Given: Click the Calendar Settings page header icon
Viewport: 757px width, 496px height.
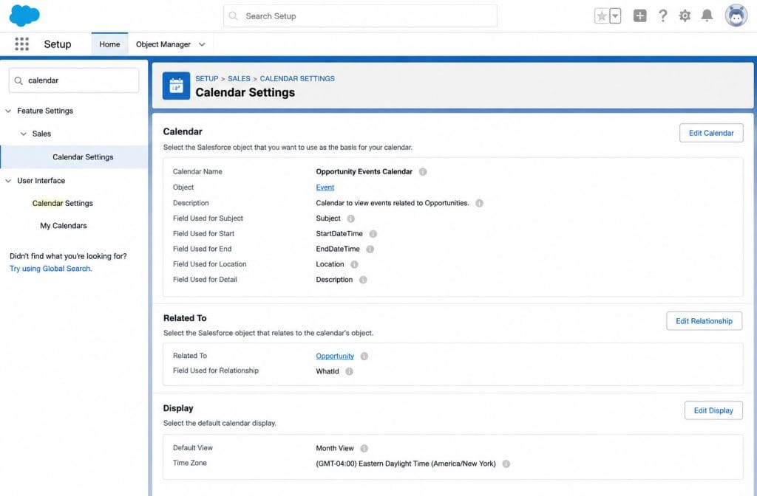Looking at the screenshot, I should [176, 86].
